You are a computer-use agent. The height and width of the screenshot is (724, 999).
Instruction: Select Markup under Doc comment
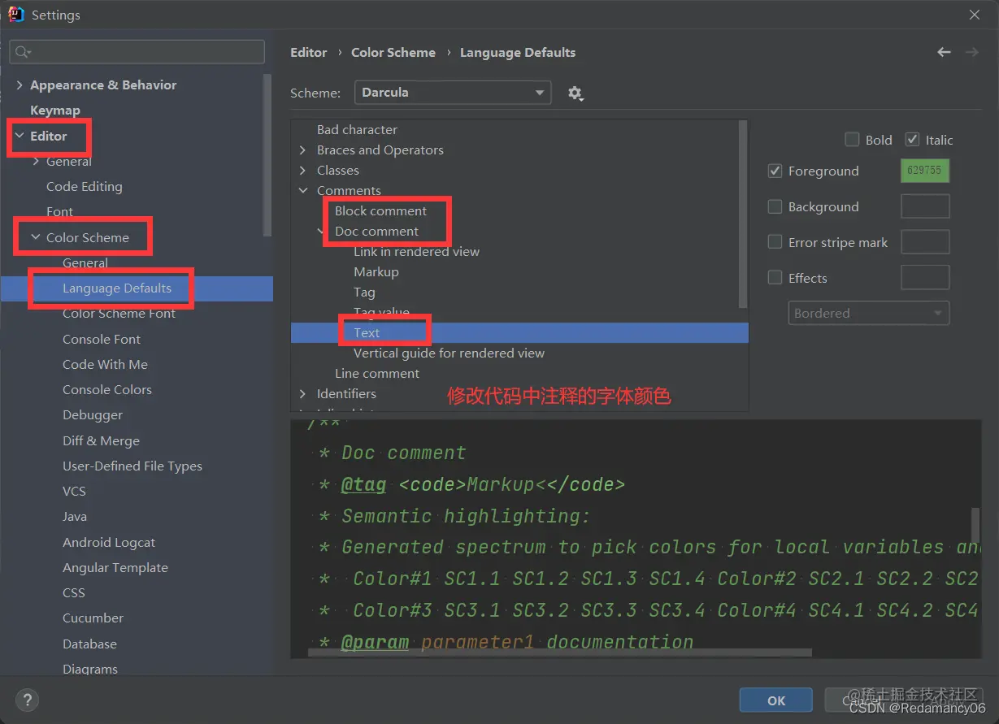click(376, 271)
